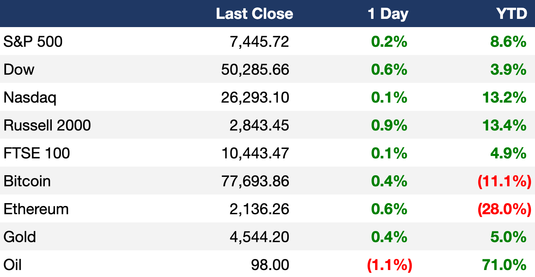Select the Oil row label
535x277 pixels.
tap(12, 265)
